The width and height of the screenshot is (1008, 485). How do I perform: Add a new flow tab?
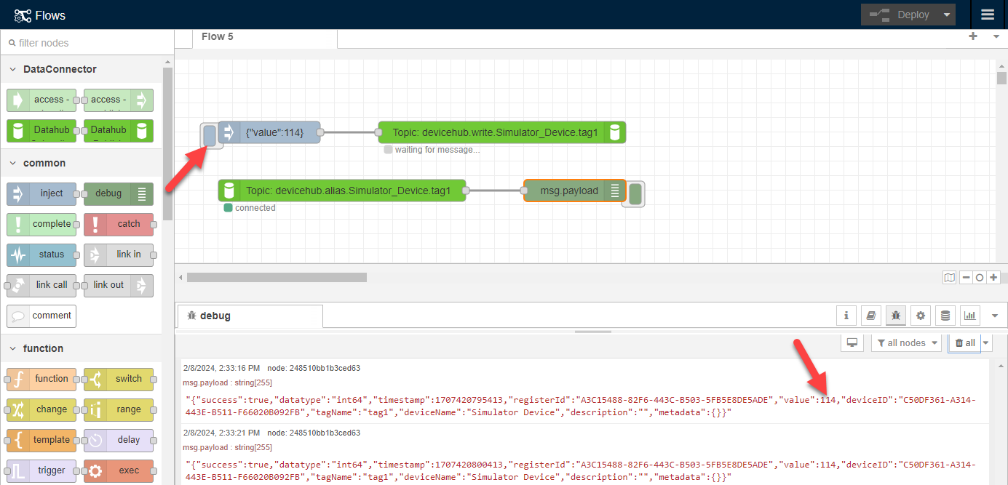click(x=973, y=36)
